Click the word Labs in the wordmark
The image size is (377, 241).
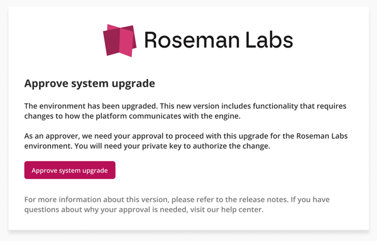(x=269, y=40)
